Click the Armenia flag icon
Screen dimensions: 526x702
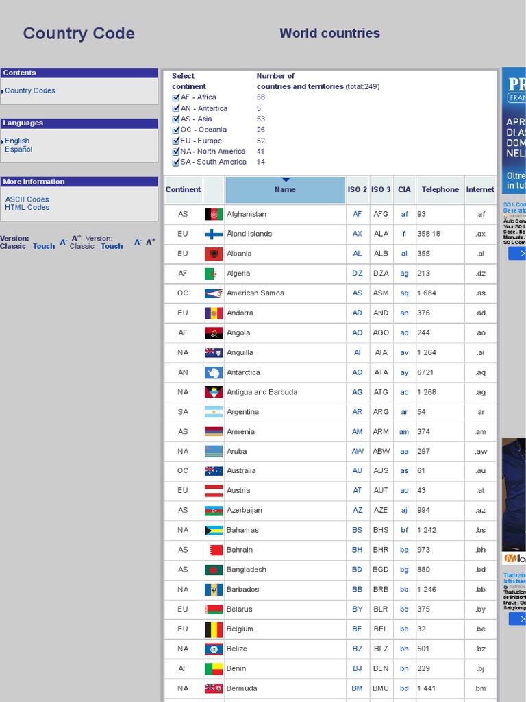click(214, 432)
